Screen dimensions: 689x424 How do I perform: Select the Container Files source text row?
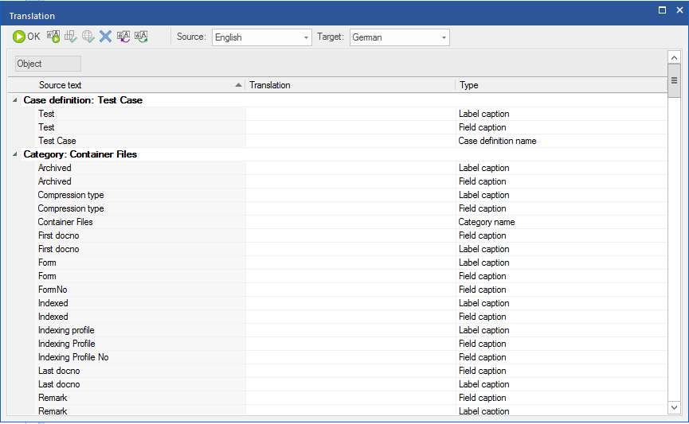141,222
